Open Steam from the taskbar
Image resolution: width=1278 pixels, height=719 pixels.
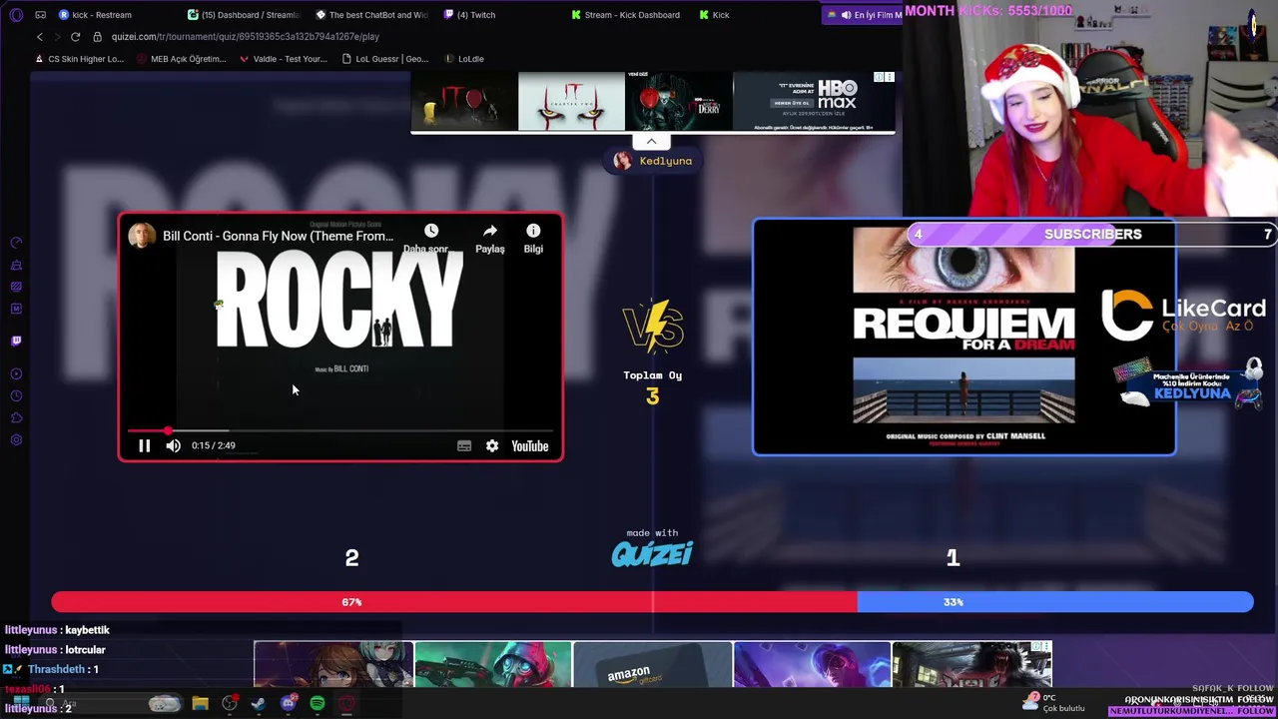click(259, 704)
